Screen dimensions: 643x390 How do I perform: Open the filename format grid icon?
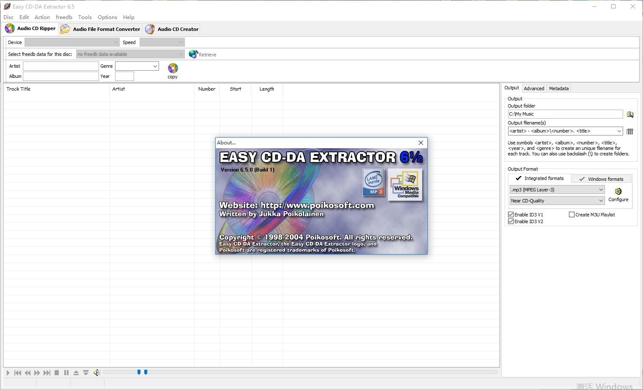coord(629,131)
